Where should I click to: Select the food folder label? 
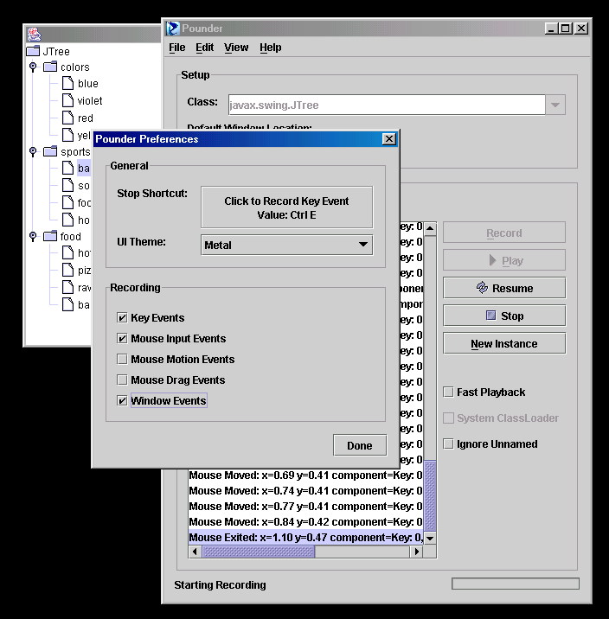[71, 237]
